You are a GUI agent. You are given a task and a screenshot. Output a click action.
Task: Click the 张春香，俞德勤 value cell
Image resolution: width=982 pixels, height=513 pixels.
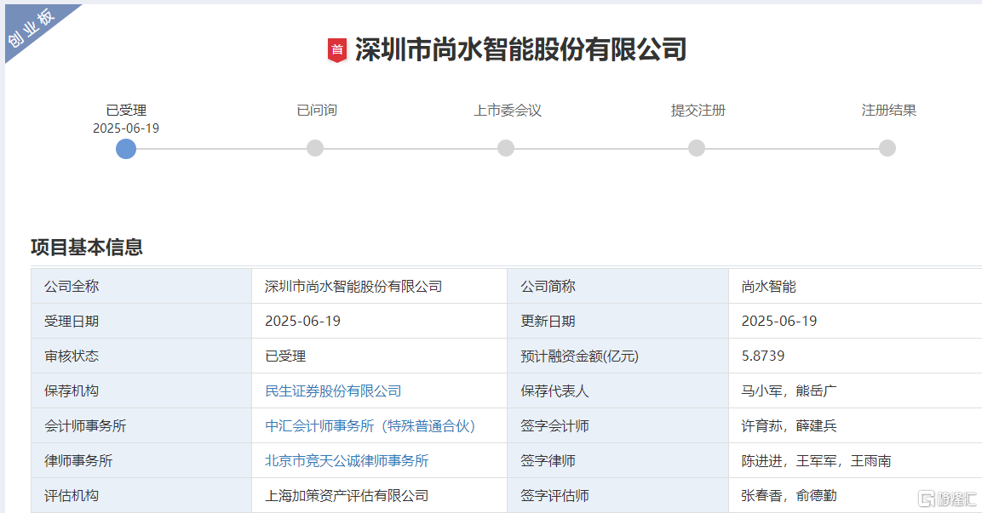(x=855, y=495)
